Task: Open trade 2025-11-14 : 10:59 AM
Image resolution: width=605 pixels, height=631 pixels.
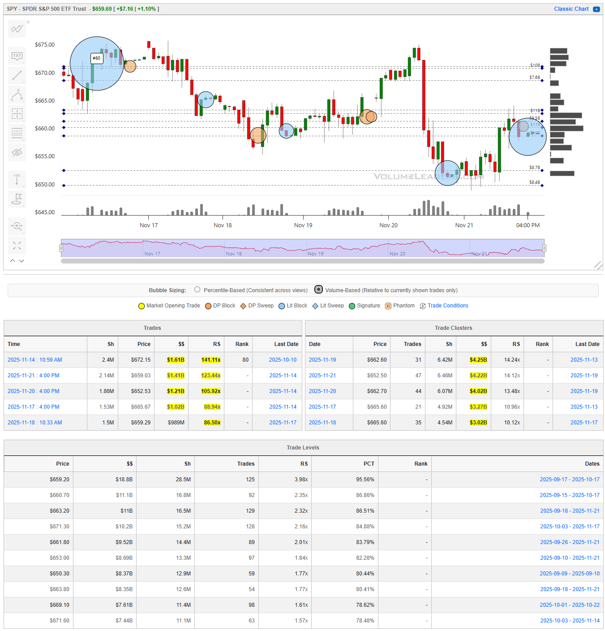Action: click(35, 360)
